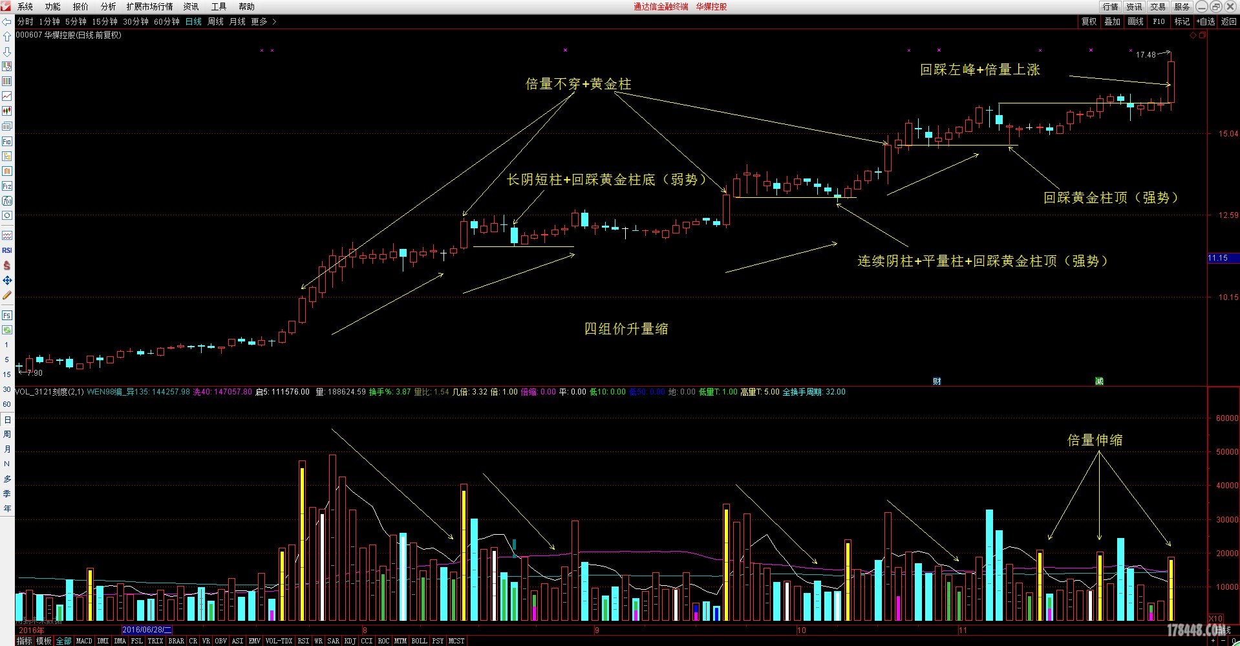Select the MCST indicator tab
The image size is (1240, 646).
click(x=456, y=641)
